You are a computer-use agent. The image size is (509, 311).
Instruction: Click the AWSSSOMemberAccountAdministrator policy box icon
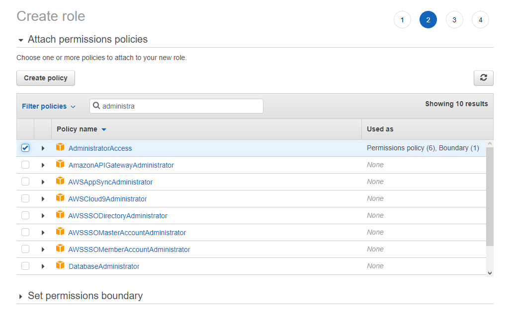[x=60, y=248]
